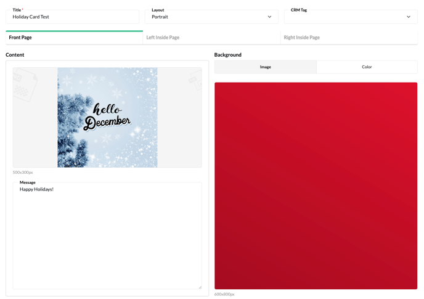
Task: Click the red background image preview
Action: click(x=316, y=186)
